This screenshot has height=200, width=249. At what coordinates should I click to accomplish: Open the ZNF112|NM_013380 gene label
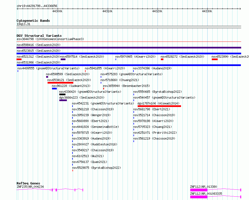point(203,187)
